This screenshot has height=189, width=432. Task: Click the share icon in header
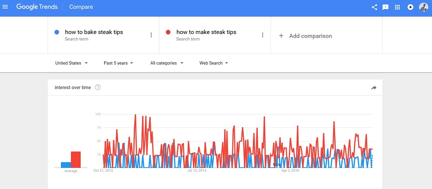pyautogui.click(x=374, y=8)
